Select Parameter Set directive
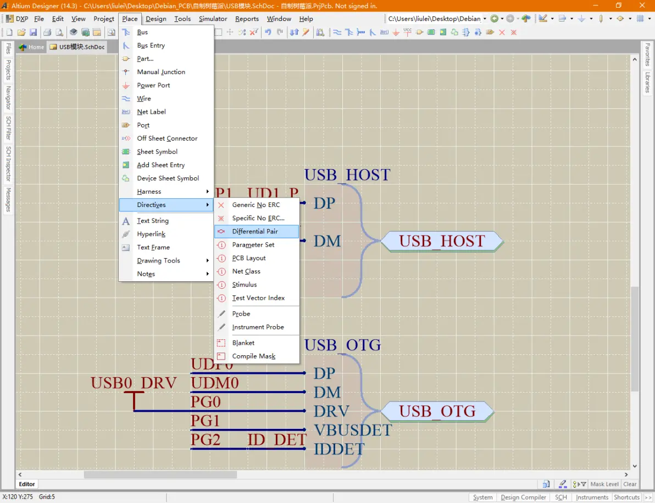 (x=257, y=244)
